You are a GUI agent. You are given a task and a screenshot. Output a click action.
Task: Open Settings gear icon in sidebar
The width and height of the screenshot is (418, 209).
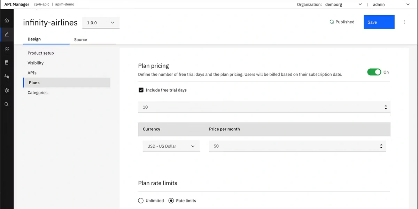point(7,90)
